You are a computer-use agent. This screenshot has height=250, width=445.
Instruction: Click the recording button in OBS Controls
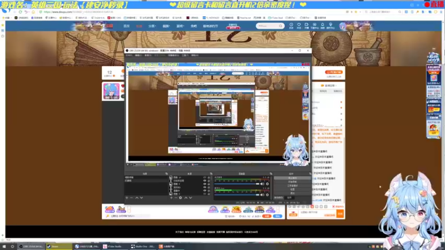coord(293,182)
